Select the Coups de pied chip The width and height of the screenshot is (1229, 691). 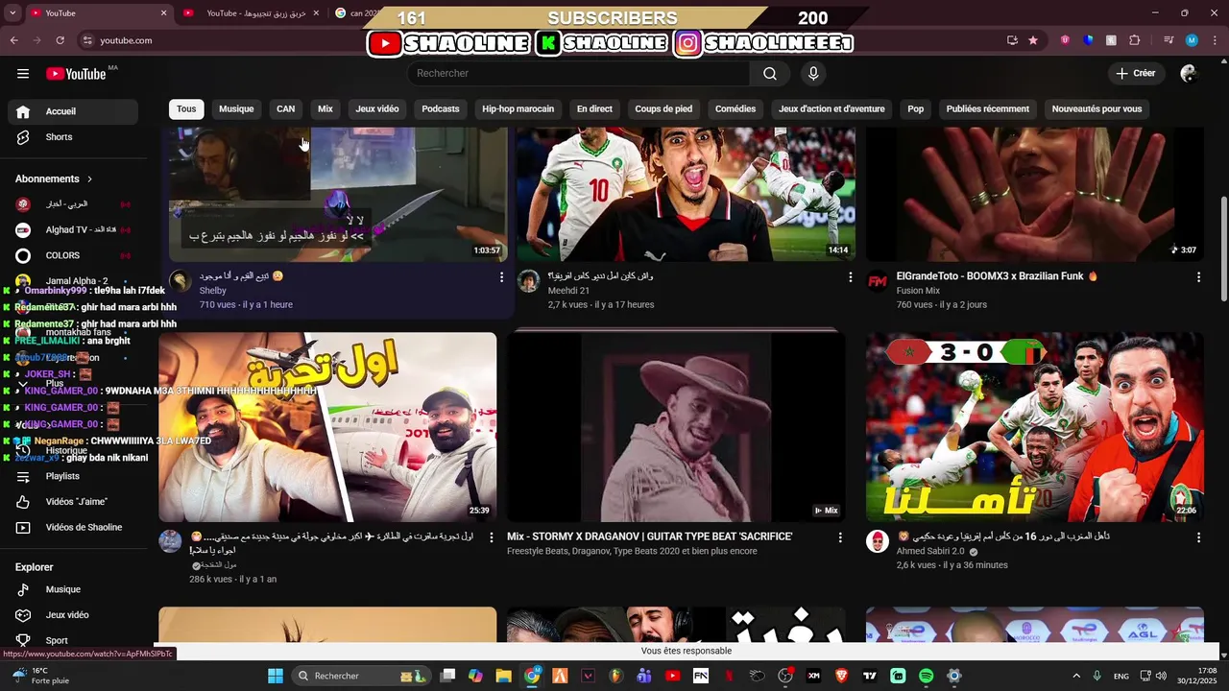663,109
